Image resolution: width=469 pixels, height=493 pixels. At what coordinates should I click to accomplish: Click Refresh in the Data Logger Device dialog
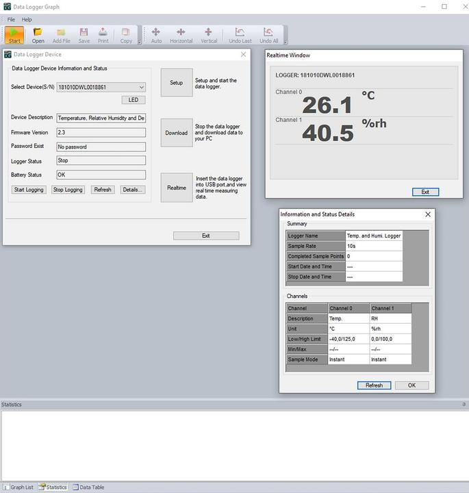click(103, 190)
